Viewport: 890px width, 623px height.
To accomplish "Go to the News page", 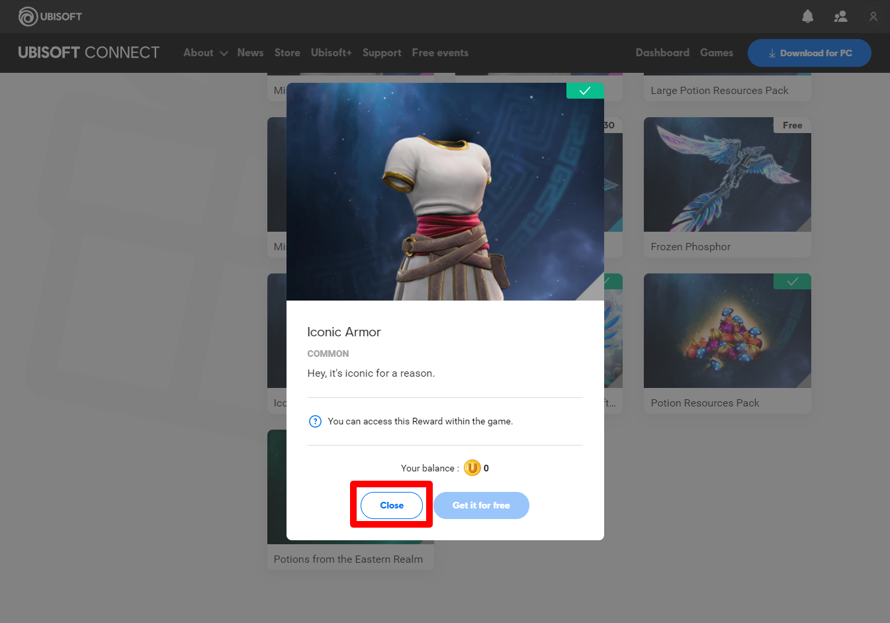I will click(250, 53).
